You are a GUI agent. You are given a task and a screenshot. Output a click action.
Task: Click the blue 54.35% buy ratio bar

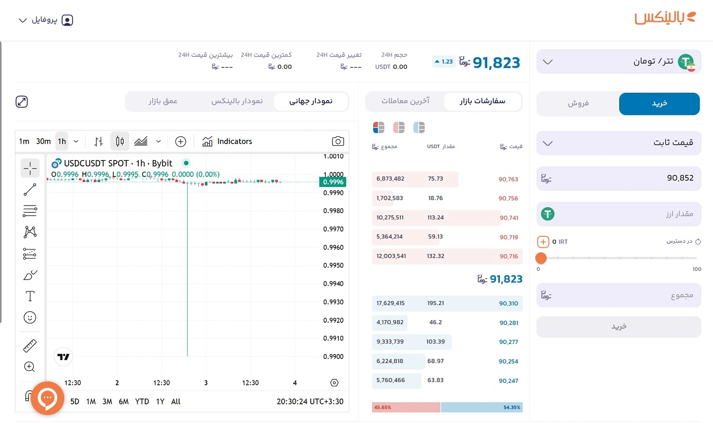click(x=482, y=407)
